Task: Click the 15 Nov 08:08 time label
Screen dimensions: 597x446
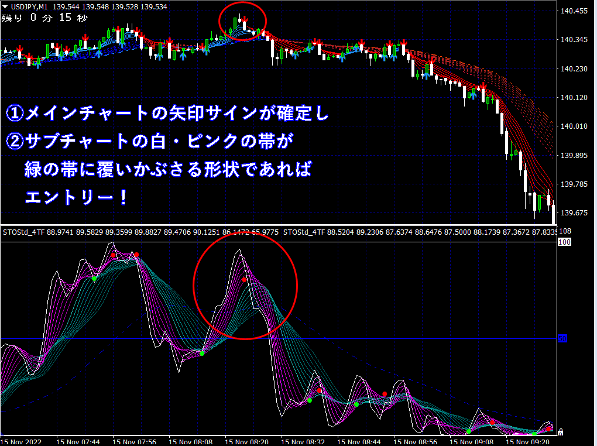Action: (190, 442)
